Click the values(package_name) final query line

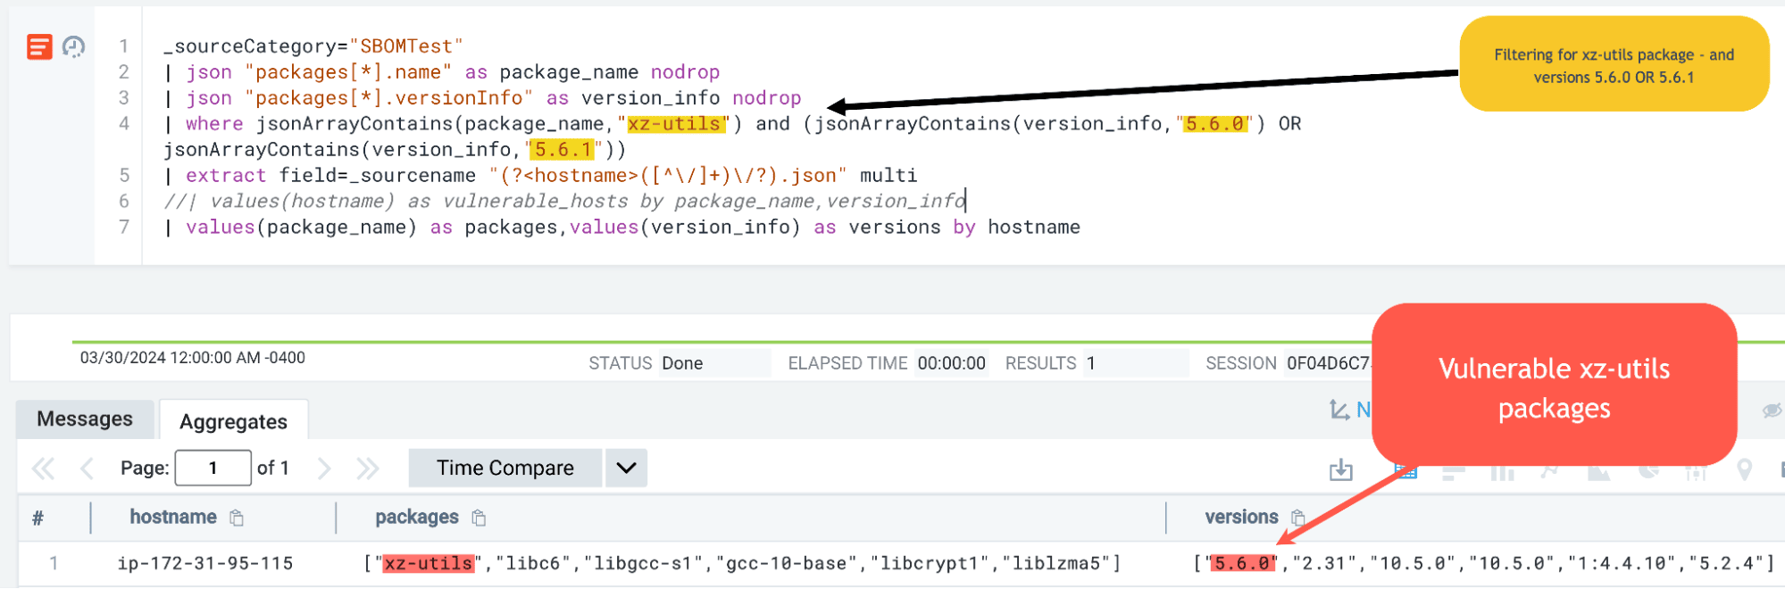tap(621, 227)
